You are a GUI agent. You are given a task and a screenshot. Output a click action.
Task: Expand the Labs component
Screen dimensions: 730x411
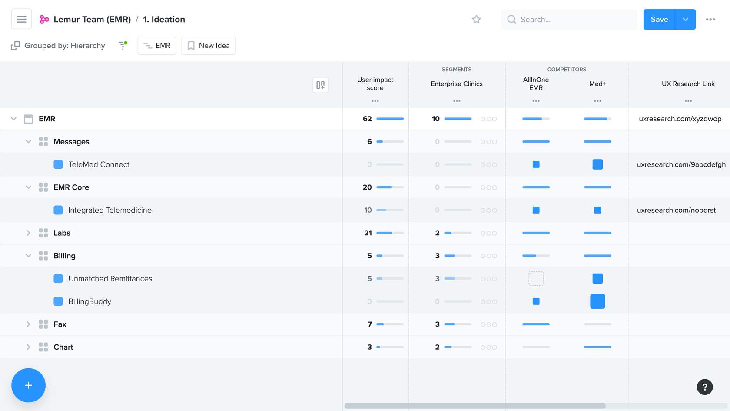click(x=28, y=233)
